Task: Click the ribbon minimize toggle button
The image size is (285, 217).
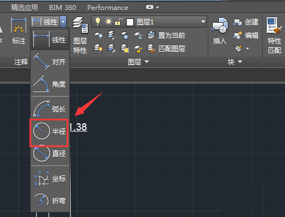Action: 149,7
